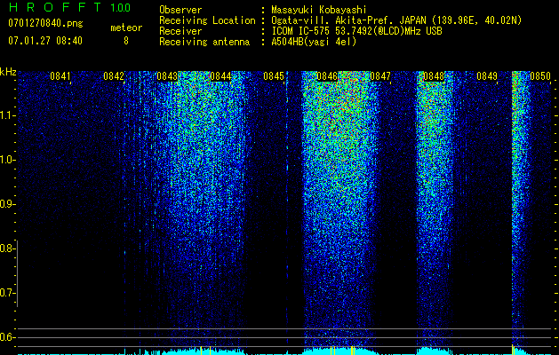Click the meteor count value 8
This screenshot has width=559, height=355.
point(126,41)
